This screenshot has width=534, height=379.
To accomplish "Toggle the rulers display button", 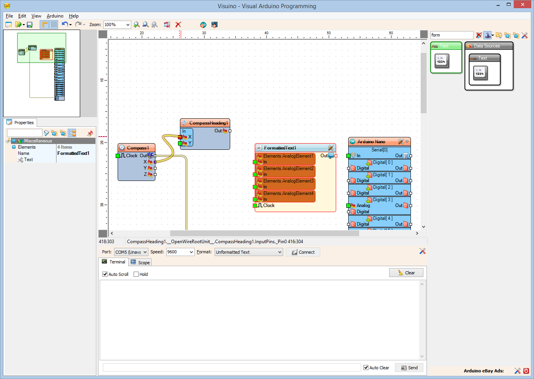I will 44,25.
